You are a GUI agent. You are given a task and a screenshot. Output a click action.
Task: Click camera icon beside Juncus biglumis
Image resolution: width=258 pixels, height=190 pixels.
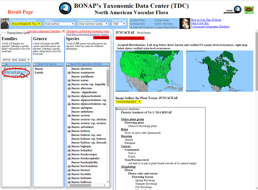[x=69, y=146]
